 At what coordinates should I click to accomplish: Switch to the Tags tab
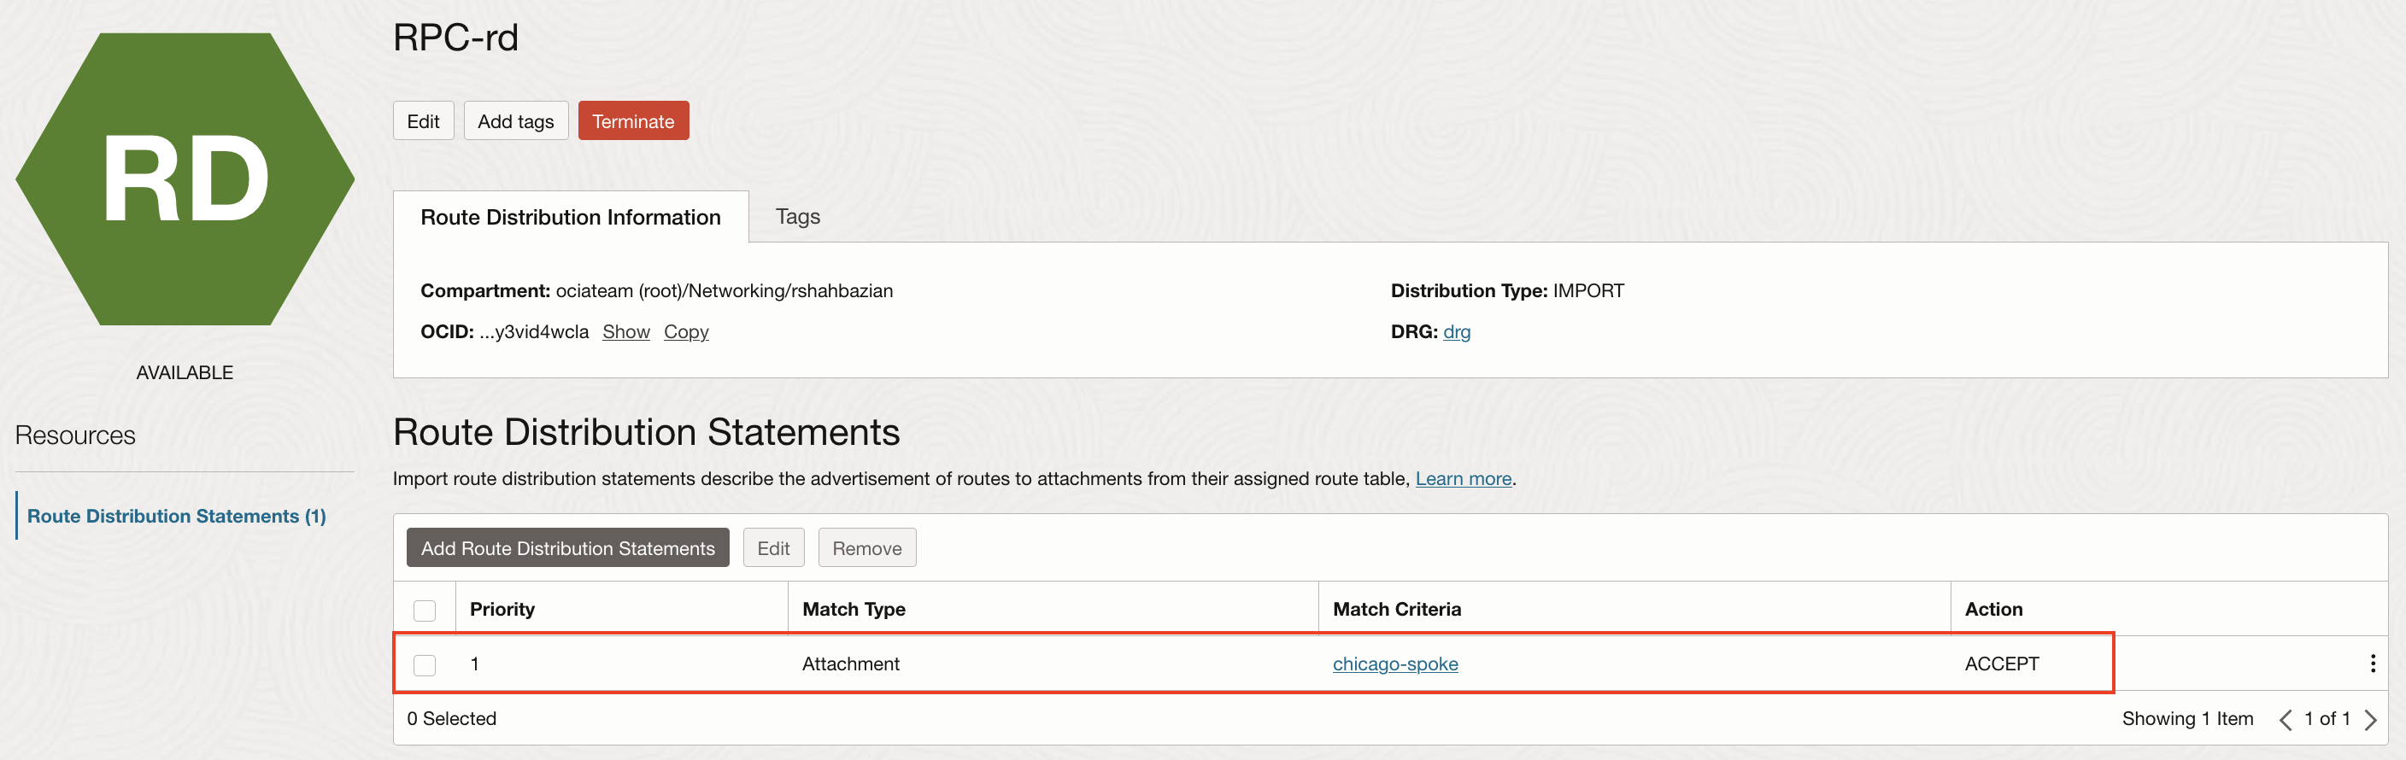pos(796,217)
